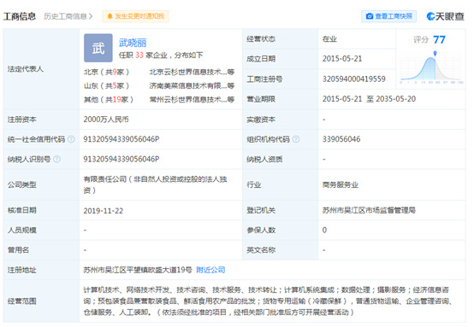Image resolution: width=474 pixels, height=327 pixels.
Task: Click the 在业 business status value
Action: 329,39
